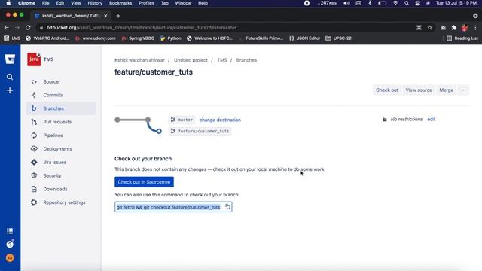
Task: Click the Merge button
Action: [446, 90]
